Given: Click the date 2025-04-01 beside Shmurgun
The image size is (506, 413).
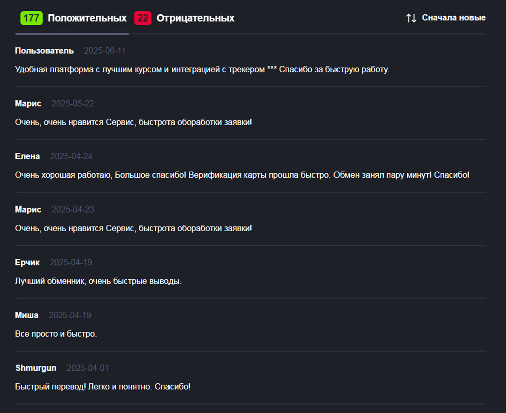Looking at the screenshot, I should click(x=88, y=368).
